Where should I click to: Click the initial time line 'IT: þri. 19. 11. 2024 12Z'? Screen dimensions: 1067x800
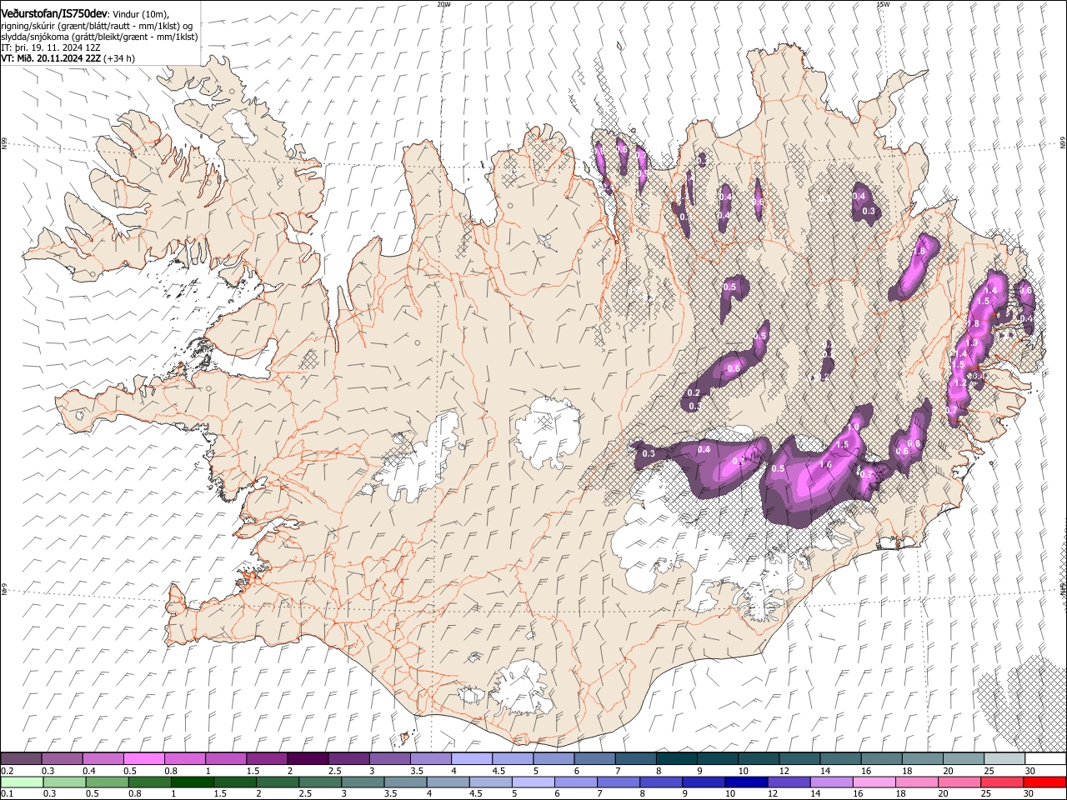click(51, 47)
